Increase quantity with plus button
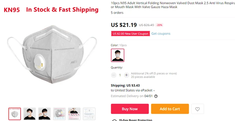Image resolution: width=235 pixels, height=121 pixels. tap(126, 75)
